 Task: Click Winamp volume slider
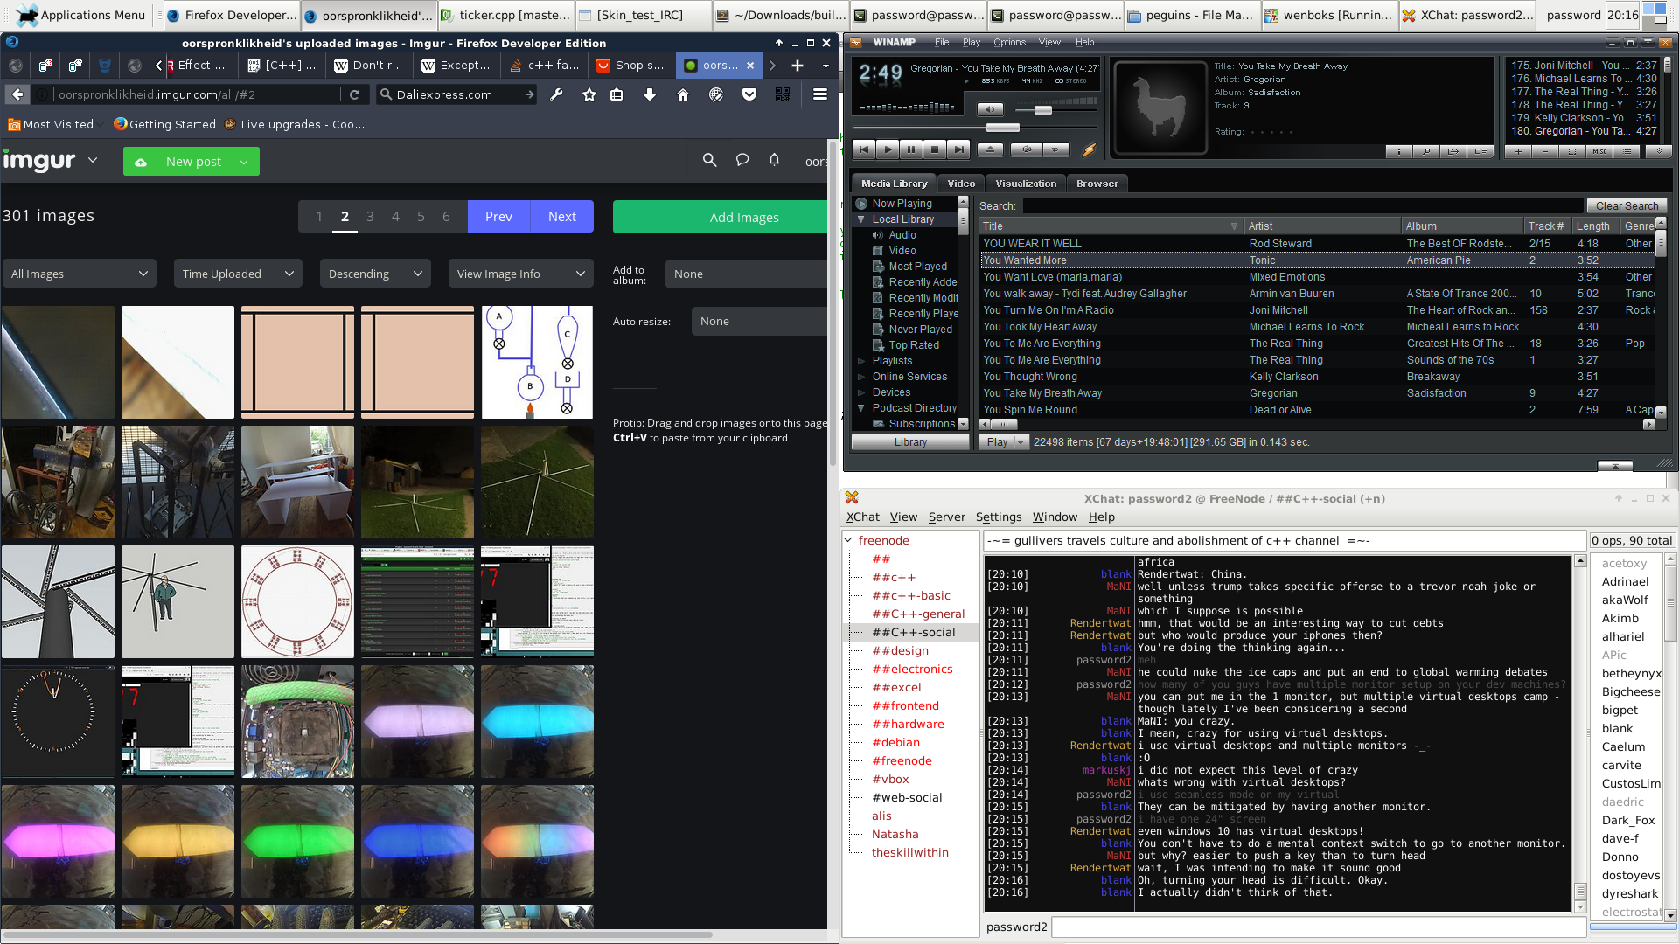pyautogui.click(x=1042, y=110)
